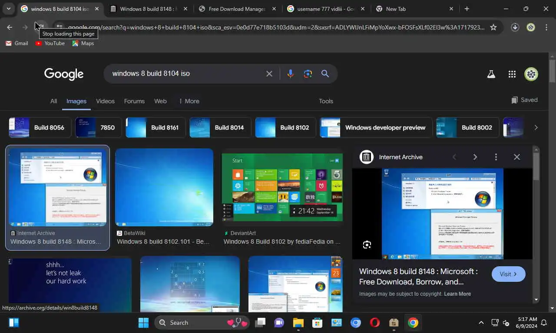Switch to the All results tab

click(53, 101)
